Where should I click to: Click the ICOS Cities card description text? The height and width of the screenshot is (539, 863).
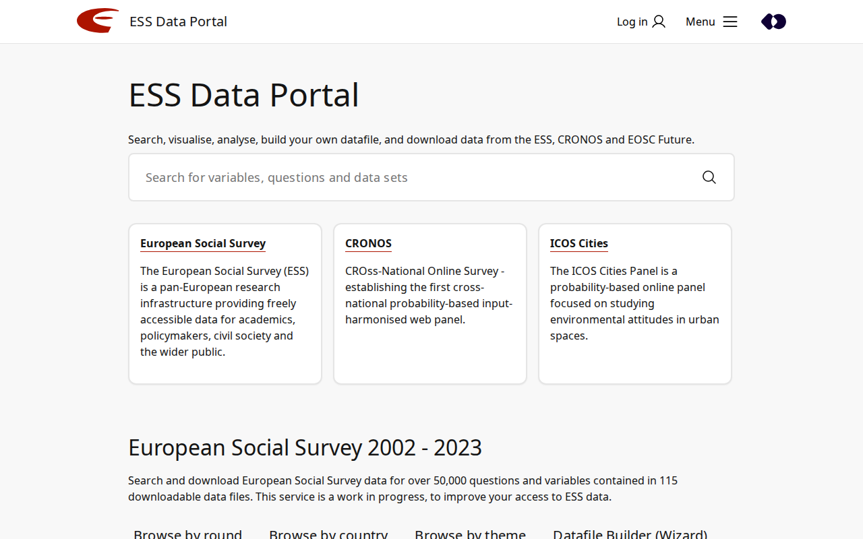coord(634,303)
